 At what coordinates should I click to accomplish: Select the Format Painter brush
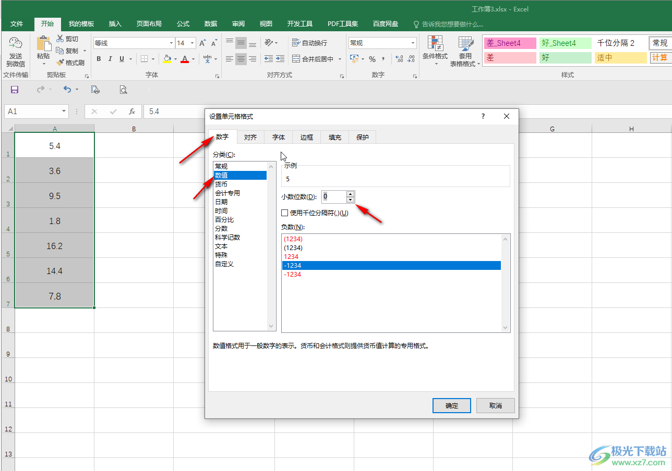61,63
